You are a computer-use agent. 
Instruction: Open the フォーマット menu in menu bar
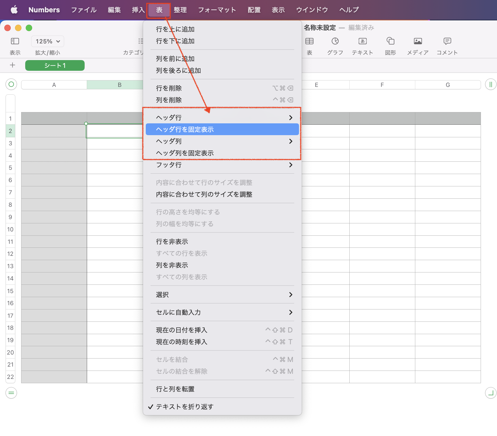[x=217, y=10]
